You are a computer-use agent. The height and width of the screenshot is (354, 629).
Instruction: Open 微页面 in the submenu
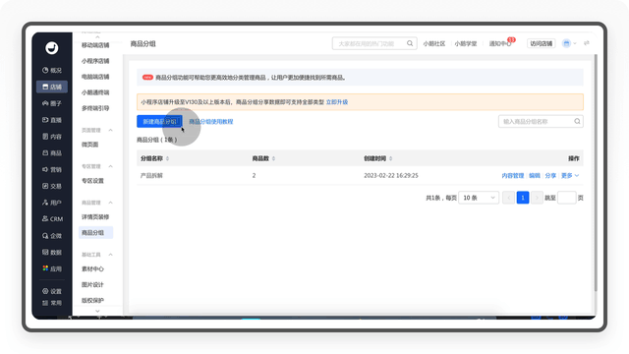click(89, 145)
